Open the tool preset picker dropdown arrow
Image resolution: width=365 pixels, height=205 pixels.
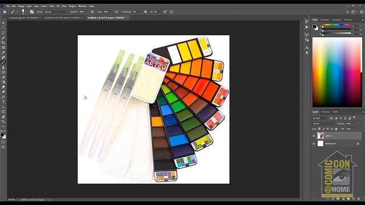17,12
